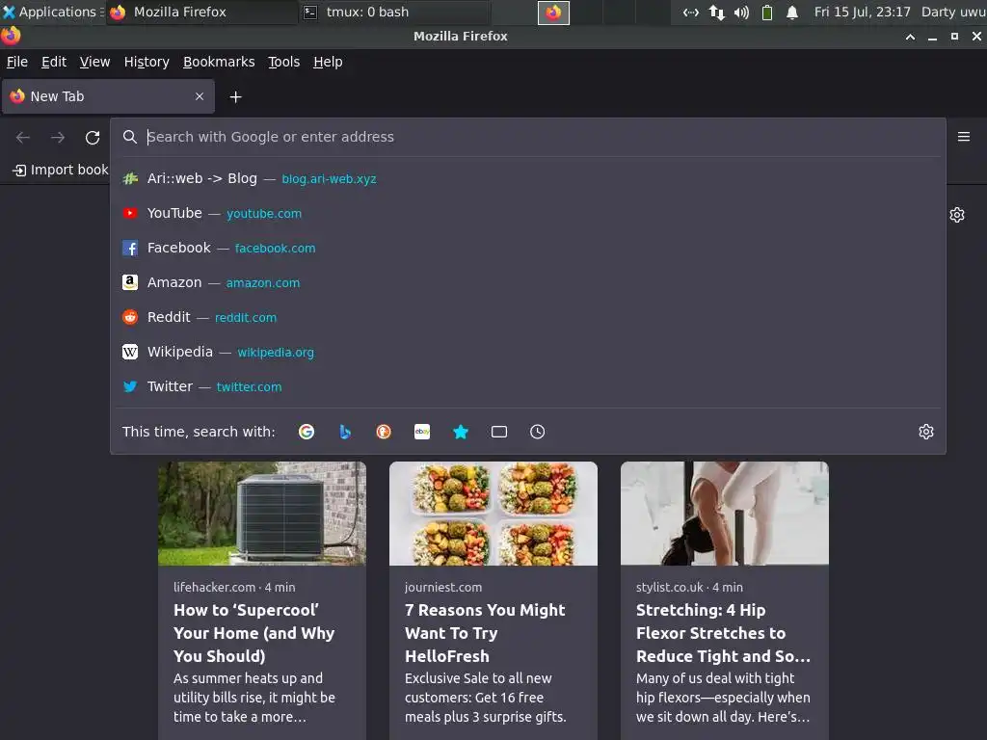
Task: Click Import bookmarks toolbar button
Action: click(x=61, y=170)
